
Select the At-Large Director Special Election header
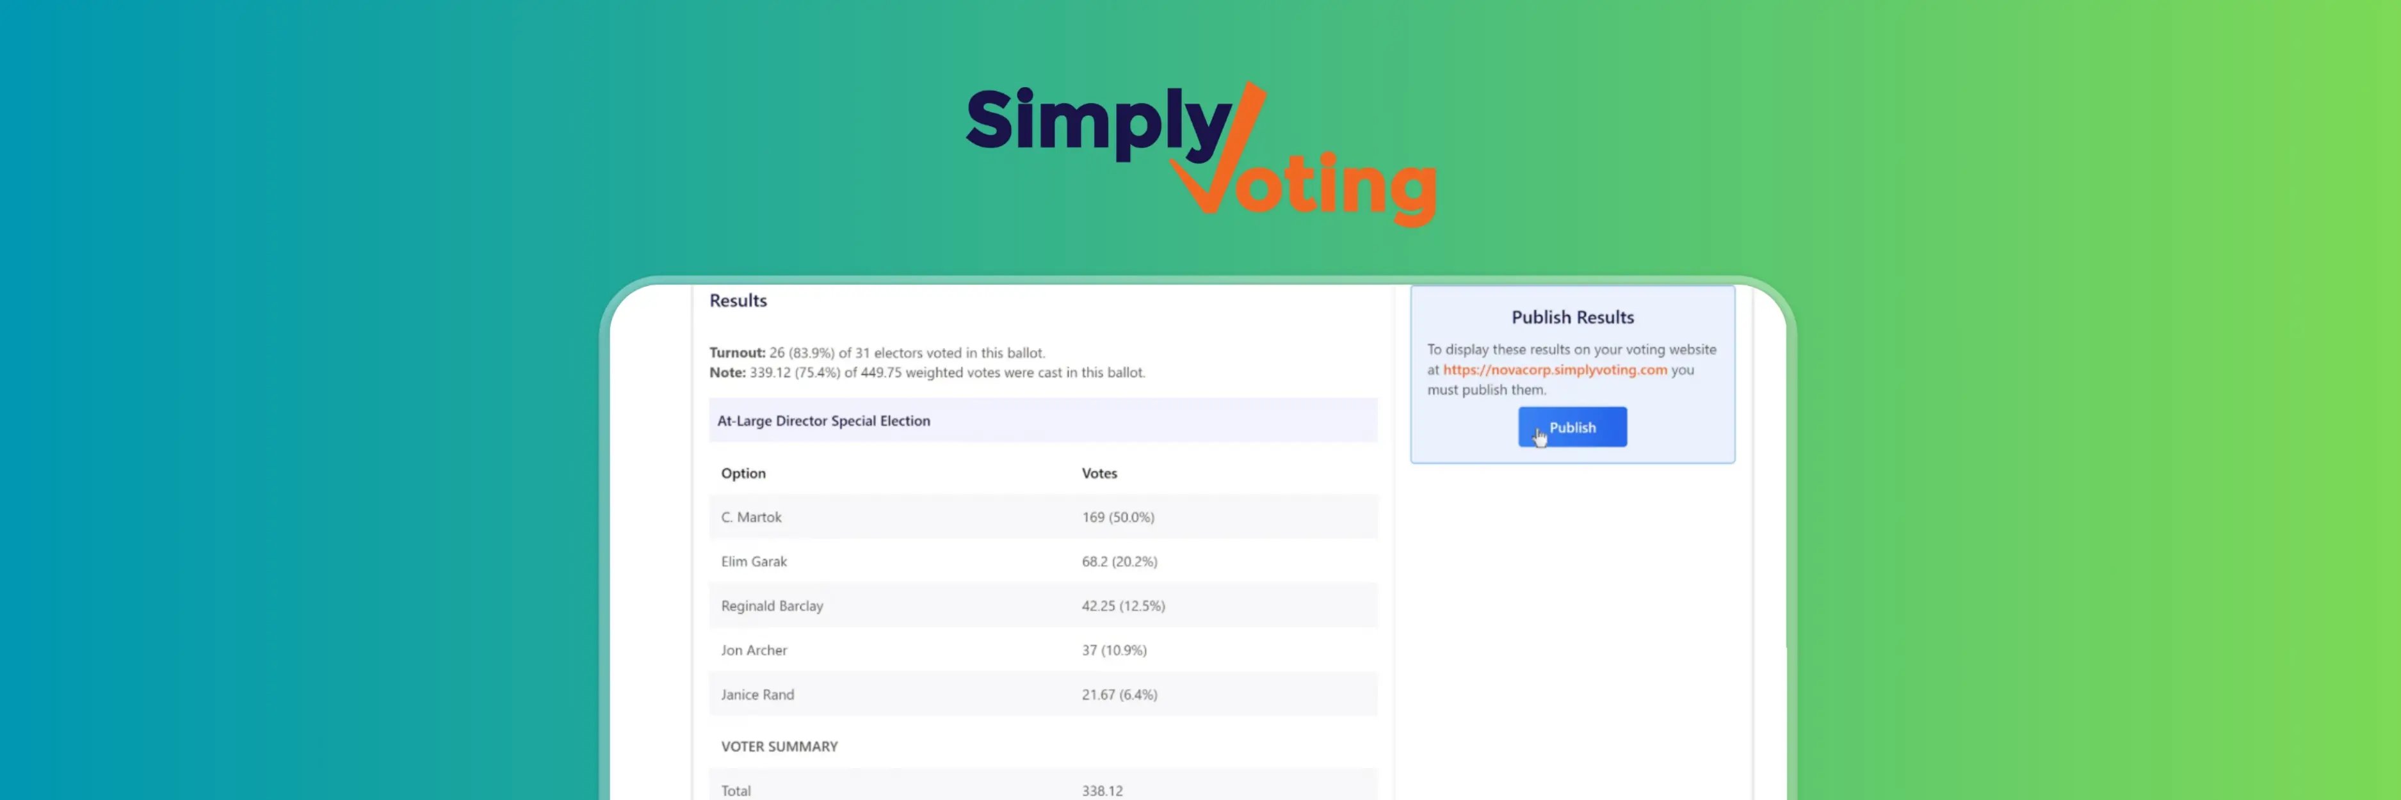click(824, 420)
